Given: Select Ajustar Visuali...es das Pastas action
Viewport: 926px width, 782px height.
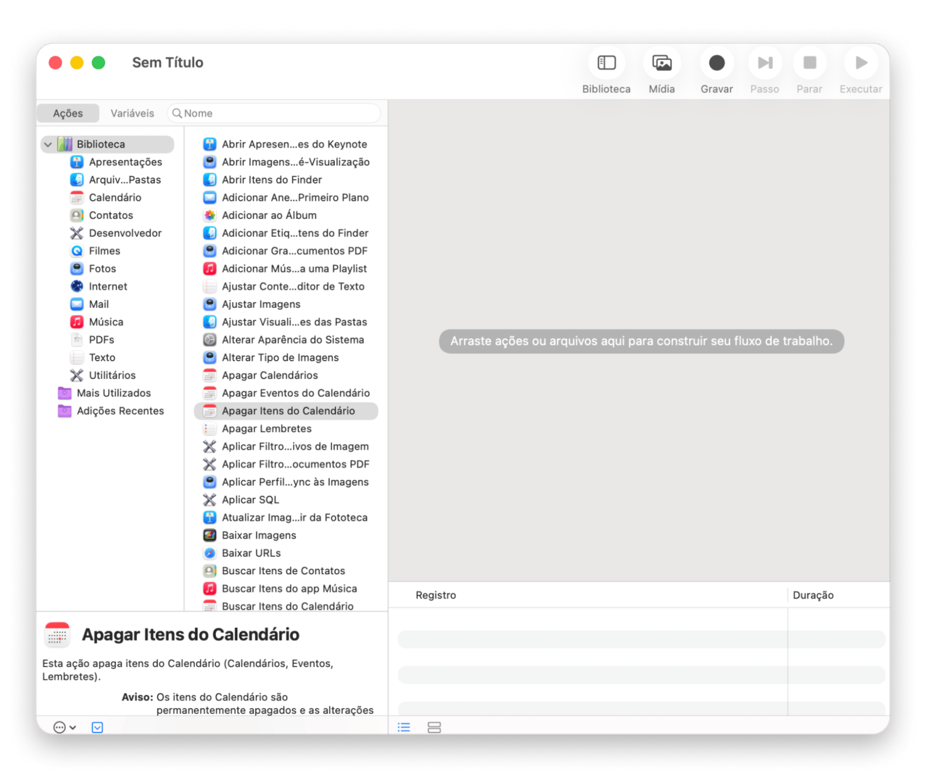Looking at the screenshot, I should [x=286, y=322].
